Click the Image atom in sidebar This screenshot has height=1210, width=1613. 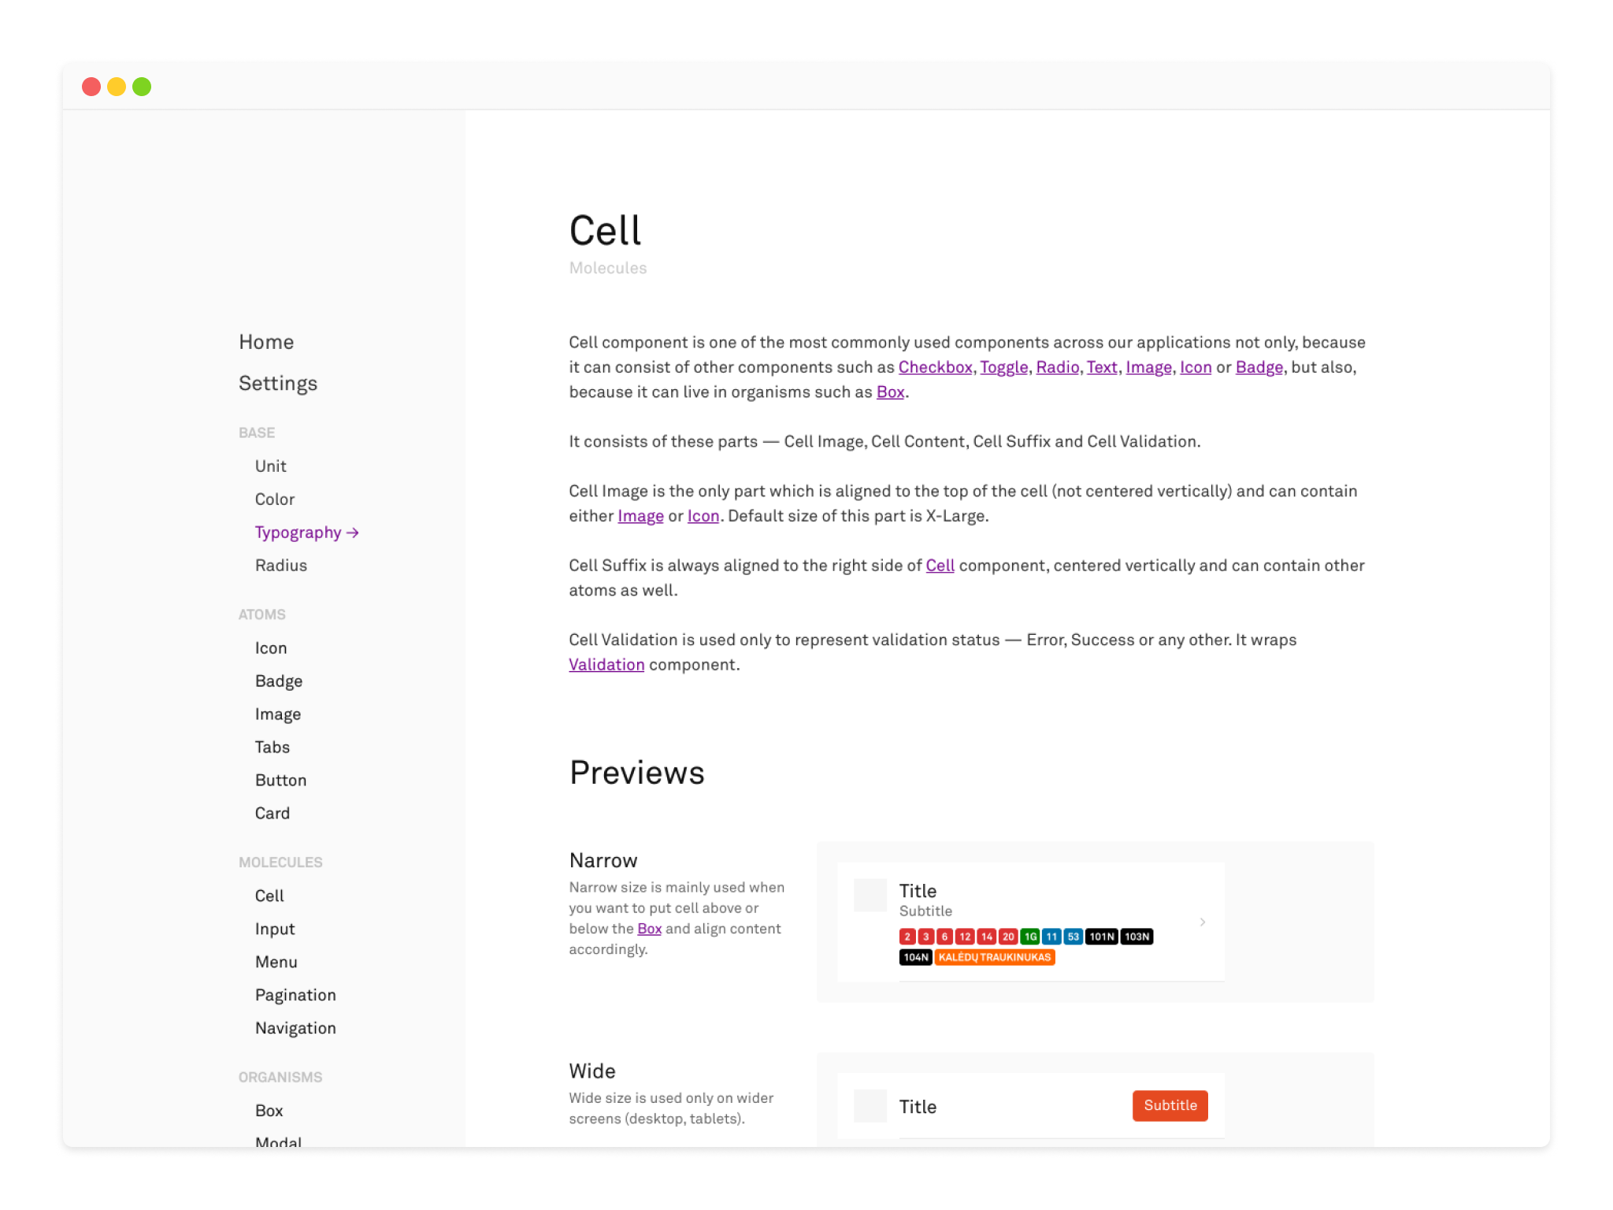pyautogui.click(x=277, y=714)
